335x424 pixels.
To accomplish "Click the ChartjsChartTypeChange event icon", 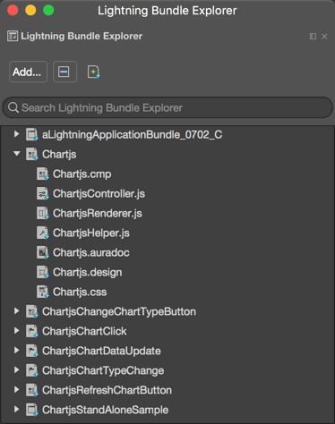I will click(31, 370).
